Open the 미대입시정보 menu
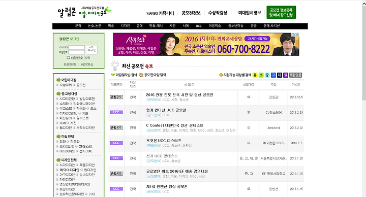This screenshot has width=366, height=197. (x=250, y=13)
